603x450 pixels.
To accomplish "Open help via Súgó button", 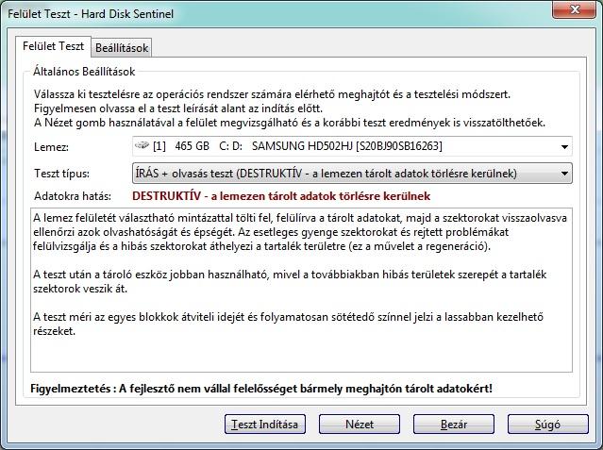I will point(547,425).
